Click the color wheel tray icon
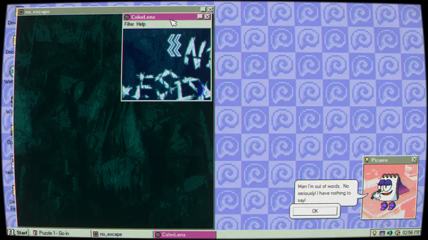Screen dimensions: 428x240 coord(397,233)
